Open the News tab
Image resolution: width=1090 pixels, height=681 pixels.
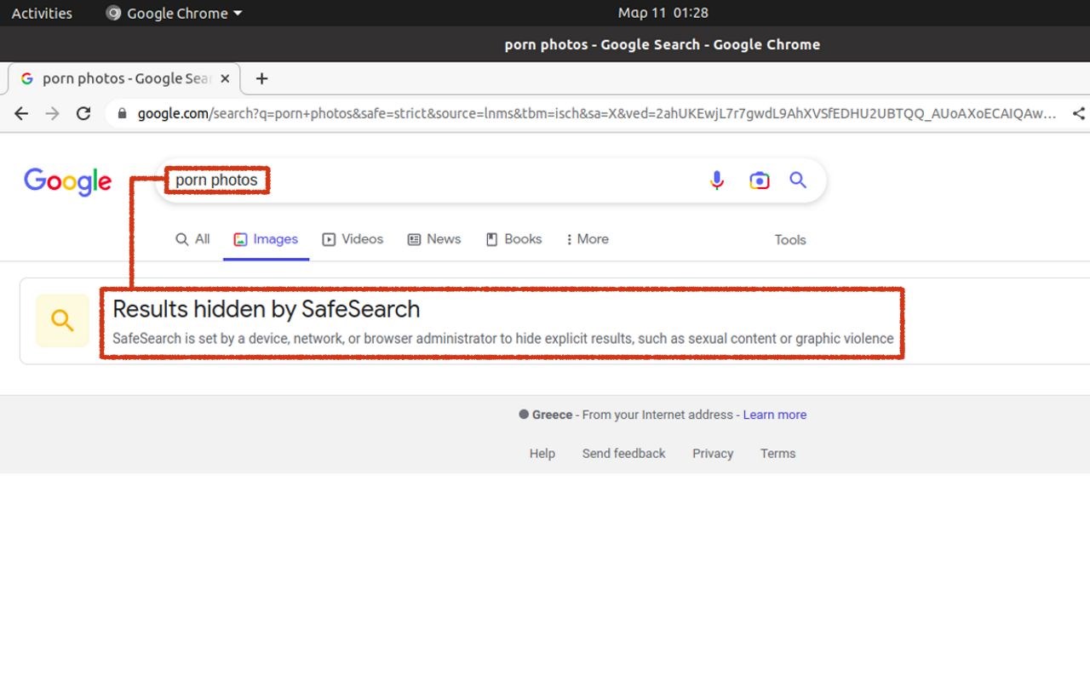(x=434, y=239)
